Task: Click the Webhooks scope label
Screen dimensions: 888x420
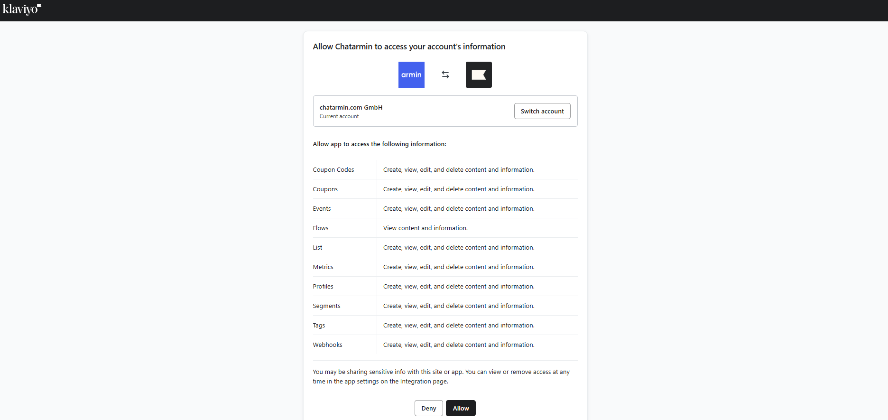Action: pos(327,345)
